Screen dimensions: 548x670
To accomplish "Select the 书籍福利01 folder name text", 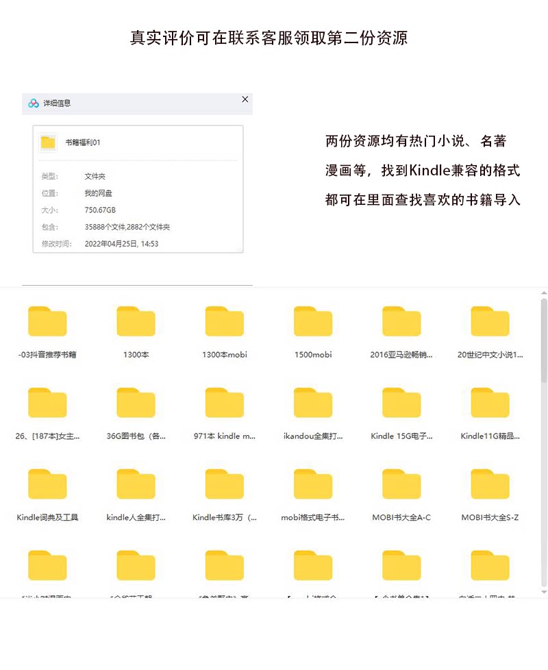I will [x=83, y=142].
